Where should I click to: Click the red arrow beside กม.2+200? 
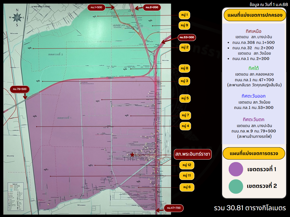[138, 8]
